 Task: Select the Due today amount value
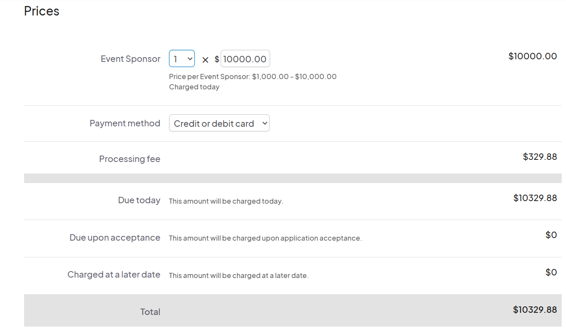click(x=535, y=198)
